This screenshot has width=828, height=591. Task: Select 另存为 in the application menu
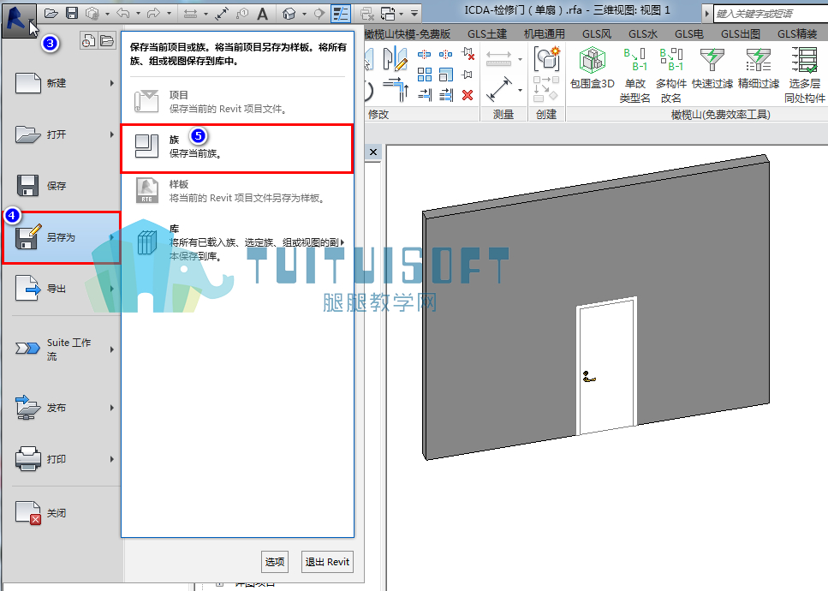coord(62,237)
